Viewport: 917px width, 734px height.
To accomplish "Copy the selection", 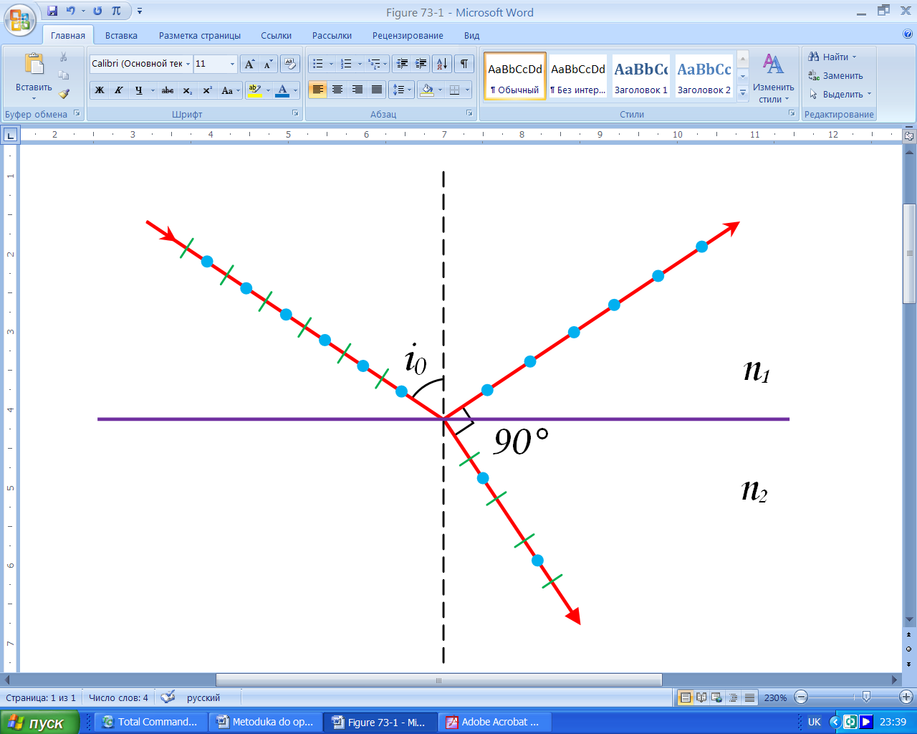I will [x=64, y=75].
